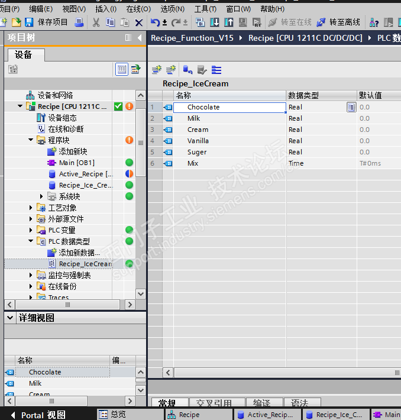Open the 视图(V) menu

click(x=74, y=9)
